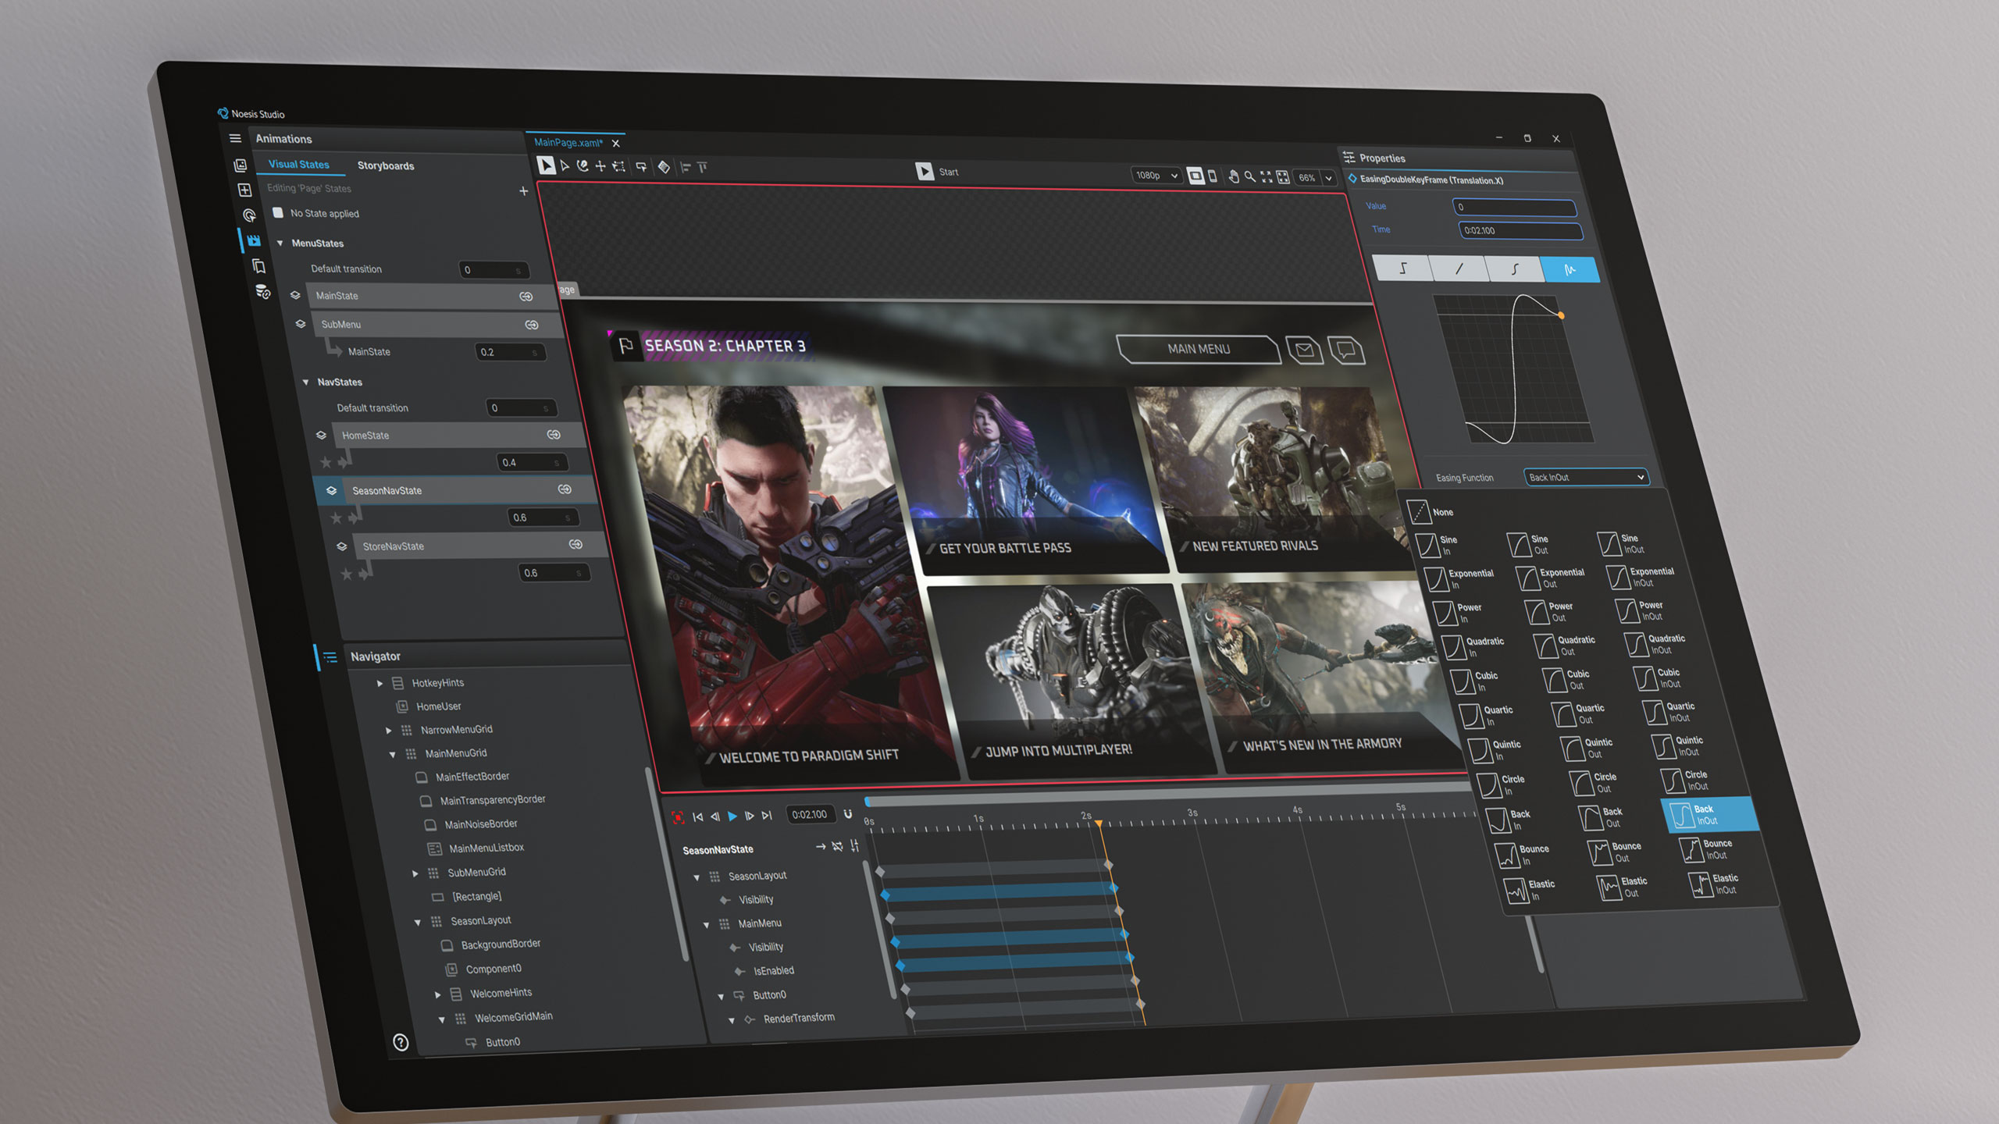Select the MainPage.xaml document tab
This screenshot has width=1999, height=1124.
coord(568,143)
